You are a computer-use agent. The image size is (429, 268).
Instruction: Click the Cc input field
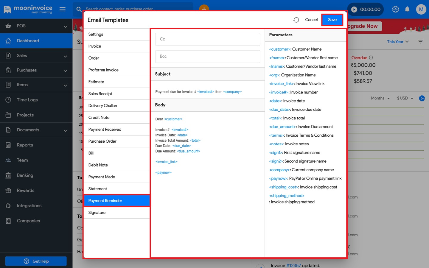(x=208, y=39)
